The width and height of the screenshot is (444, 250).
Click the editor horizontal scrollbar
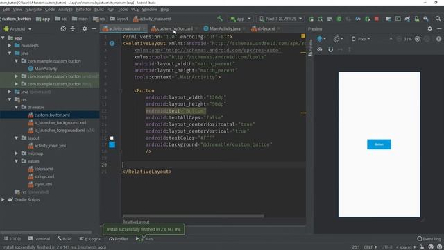pos(193,216)
